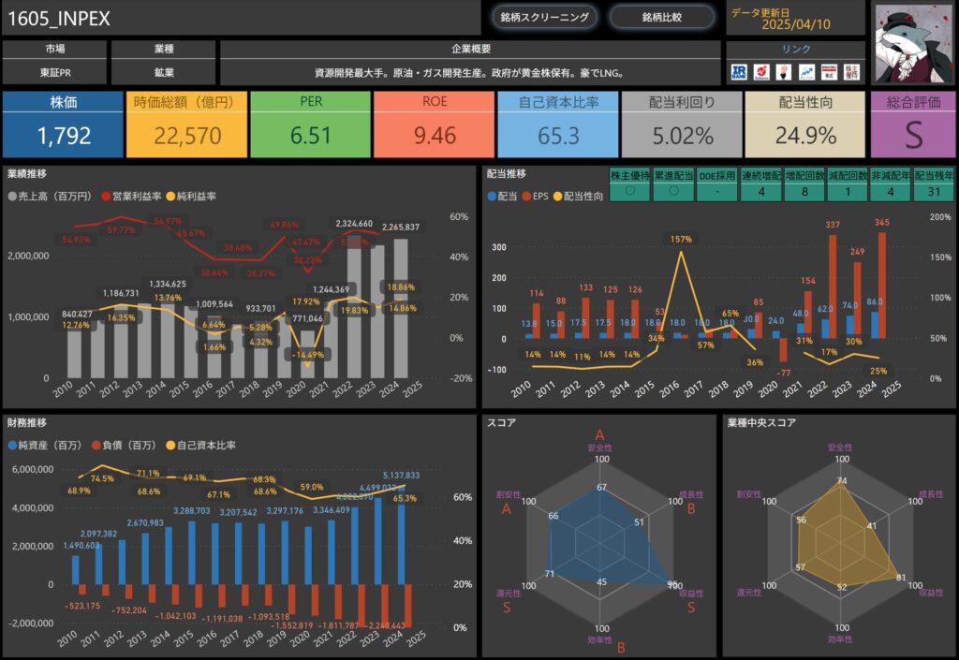959x660 pixels.
Task: Click the 337 EPS bar label
Action: [833, 225]
